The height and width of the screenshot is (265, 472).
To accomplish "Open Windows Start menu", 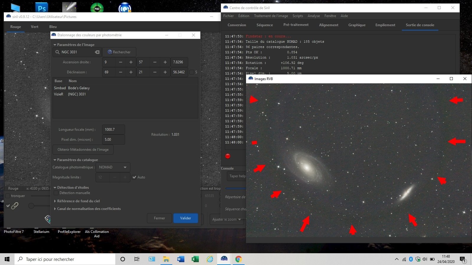I will pyautogui.click(x=7, y=259).
